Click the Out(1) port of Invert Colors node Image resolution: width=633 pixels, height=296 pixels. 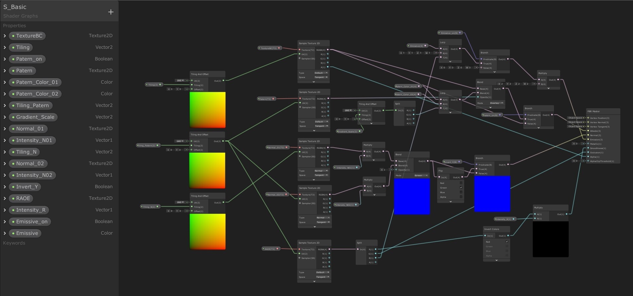coord(508,236)
